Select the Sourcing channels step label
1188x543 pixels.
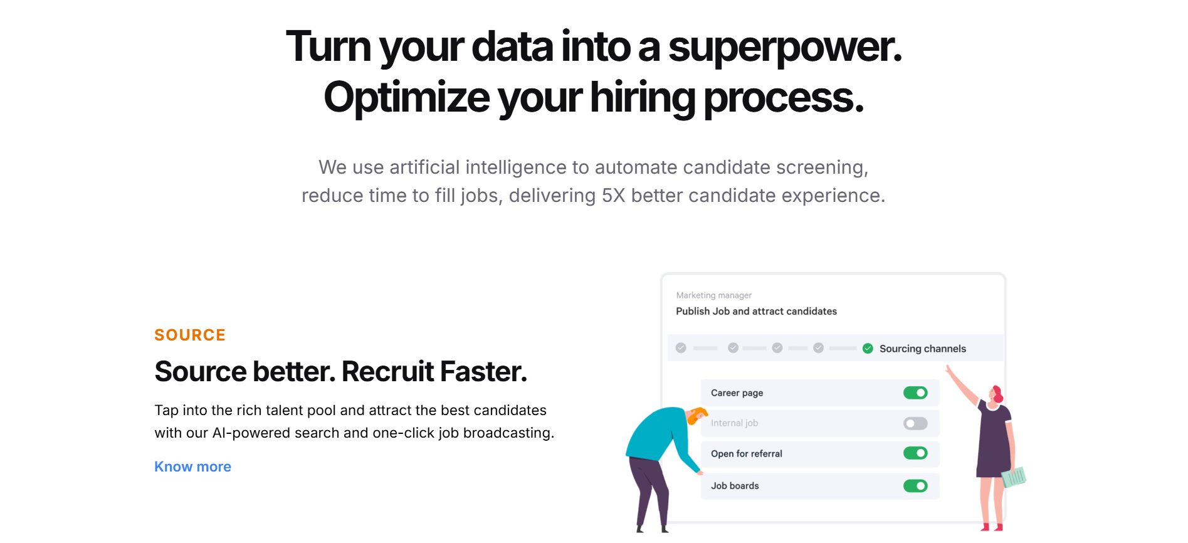tap(922, 349)
